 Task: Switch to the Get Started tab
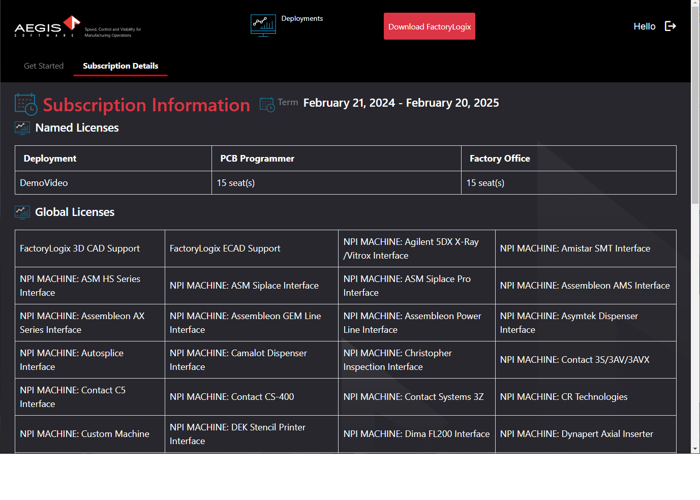[x=43, y=66]
